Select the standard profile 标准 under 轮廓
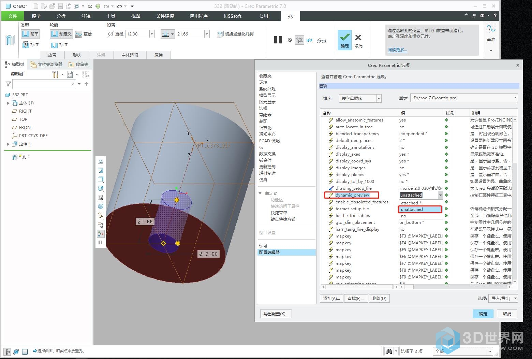The width and height of the screenshot is (532, 359). click(59, 45)
